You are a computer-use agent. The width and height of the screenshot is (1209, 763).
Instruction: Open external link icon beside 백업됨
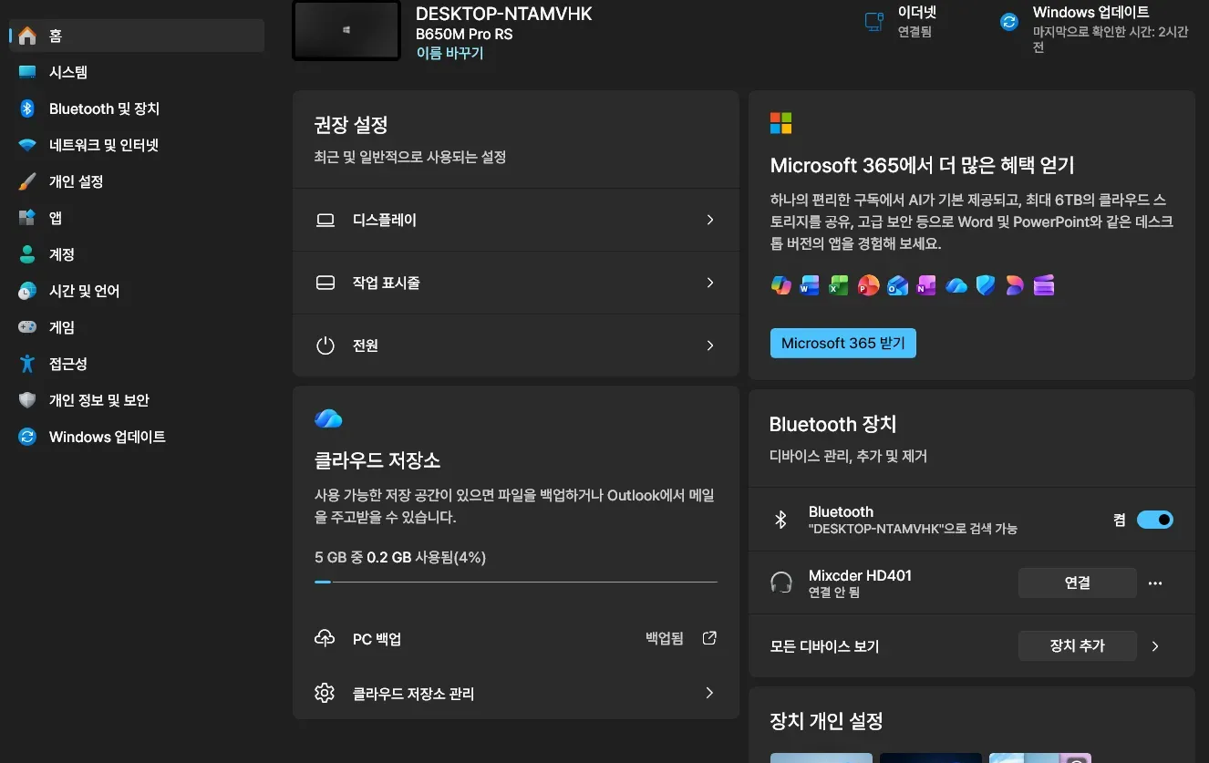[709, 638]
